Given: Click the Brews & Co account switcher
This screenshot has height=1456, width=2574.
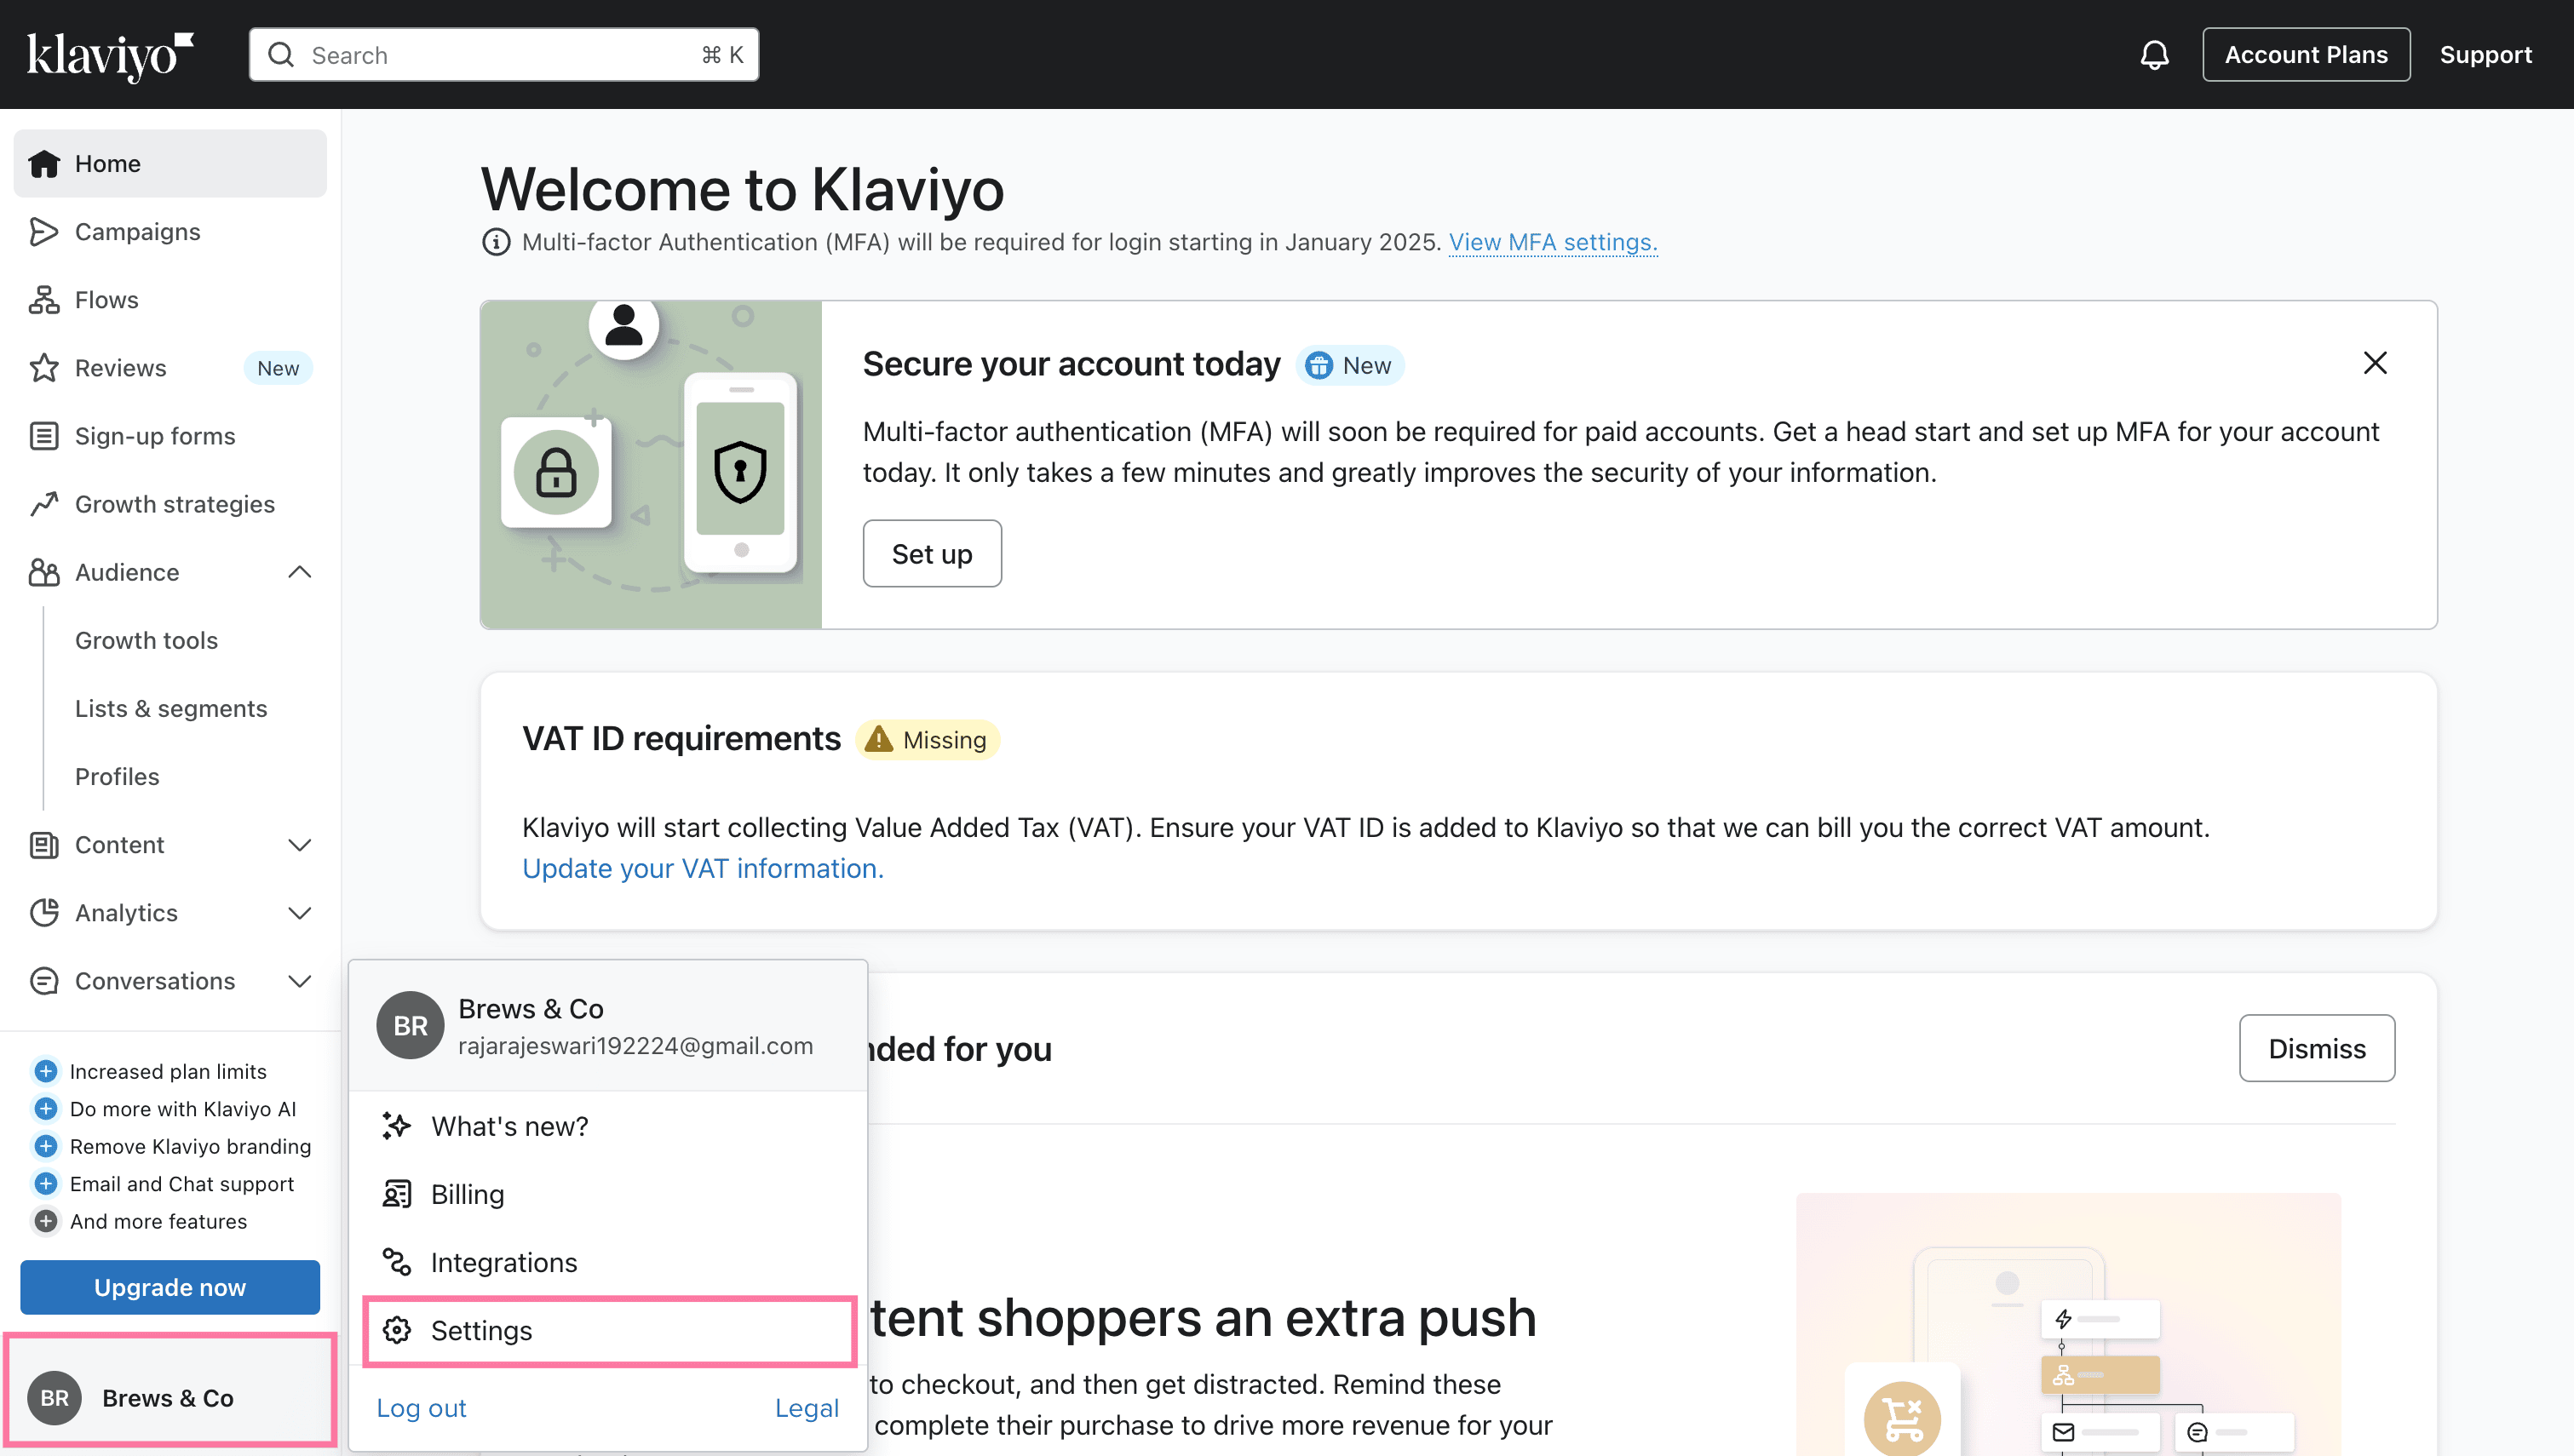Looking at the screenshot, I should pos(170,1397).
